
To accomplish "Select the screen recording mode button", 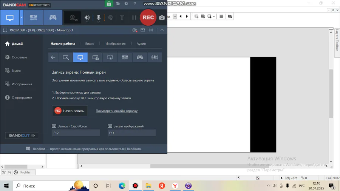I will [x=10, y=17].
